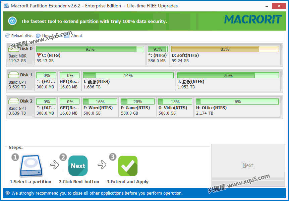289x201 pixels.
Task: Select the J: partition 76% usage bar
Action: point(228,75)
